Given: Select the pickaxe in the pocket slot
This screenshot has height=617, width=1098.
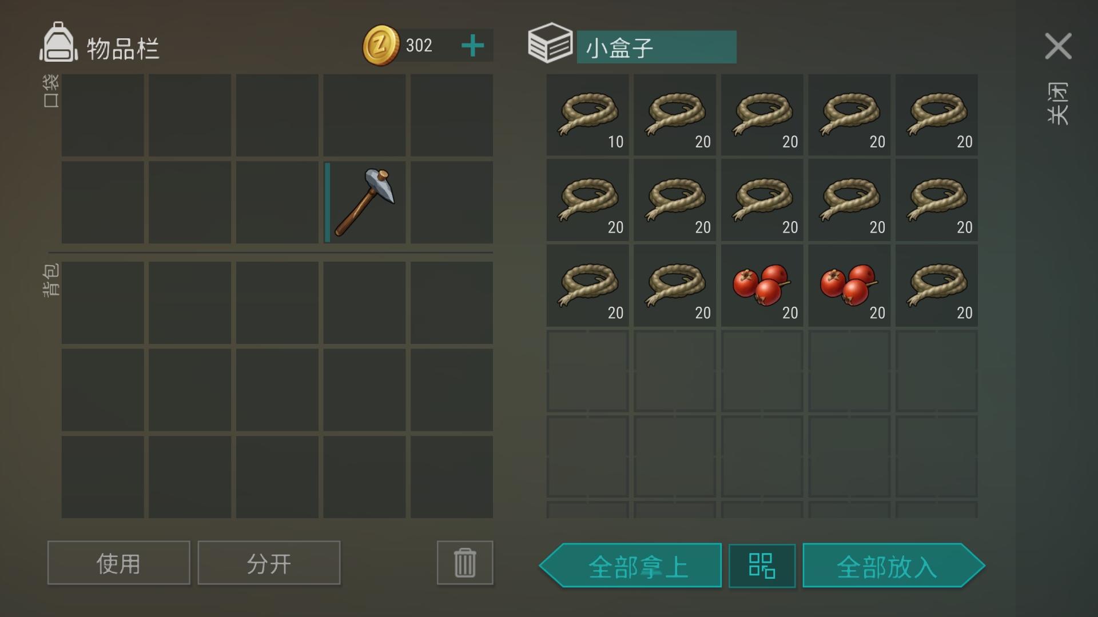Looking at the screenshot, I should click(x=364, y=202).
